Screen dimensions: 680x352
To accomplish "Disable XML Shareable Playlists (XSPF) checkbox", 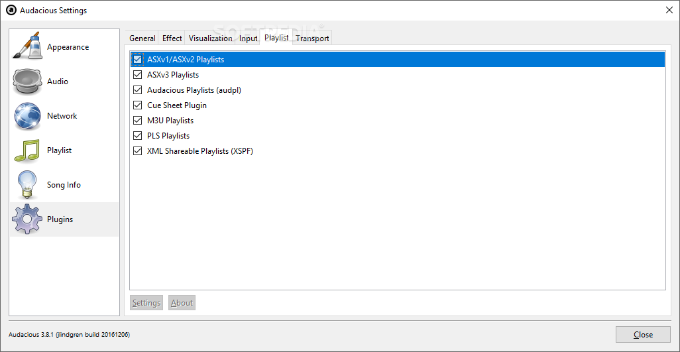I will (x=138, y=151).
